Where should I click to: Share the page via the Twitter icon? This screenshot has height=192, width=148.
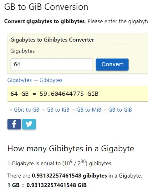point(29,124)
